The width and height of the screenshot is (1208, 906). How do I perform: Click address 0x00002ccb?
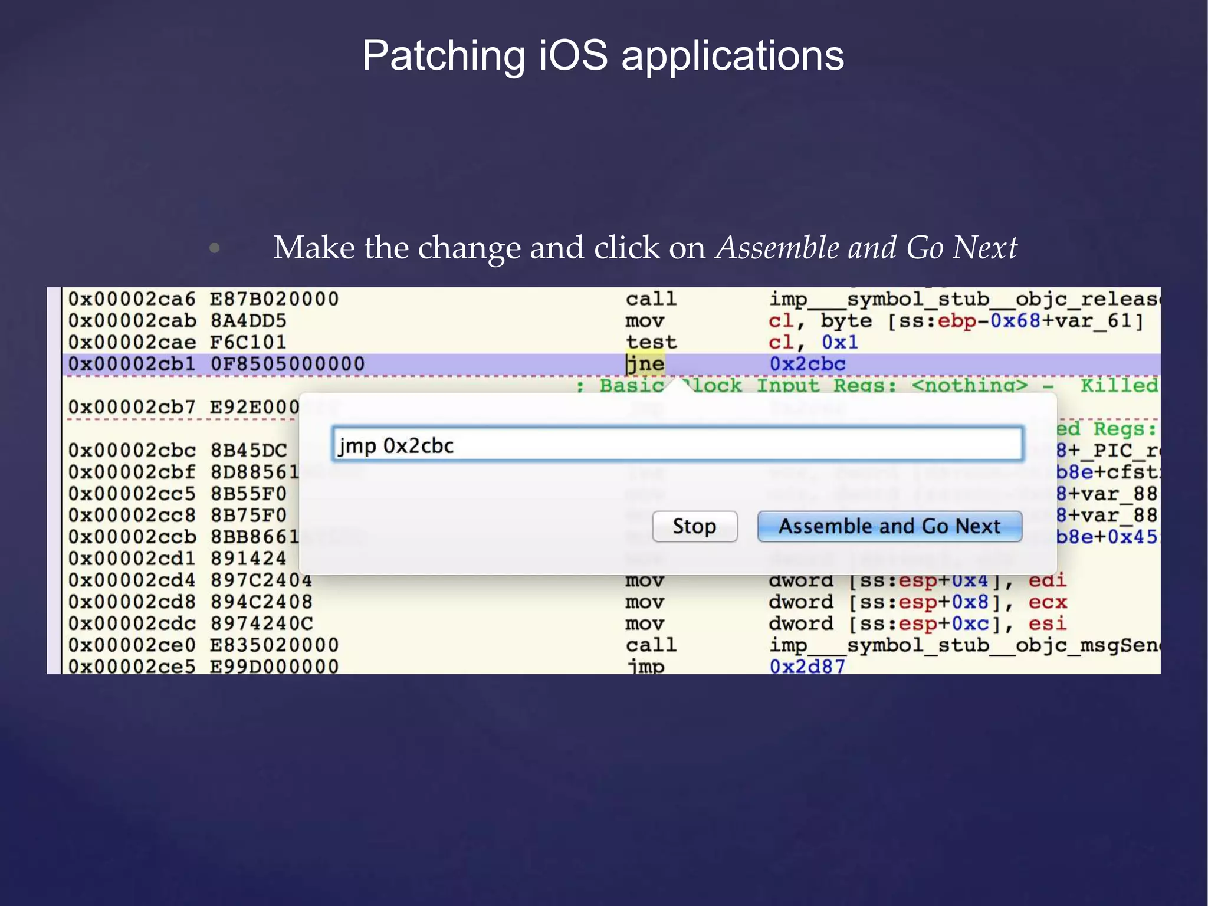pos(132,537)
